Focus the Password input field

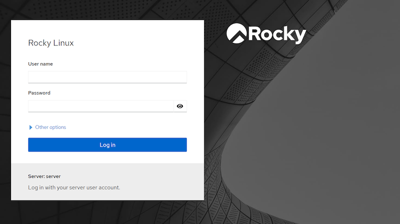coord(101,106)
